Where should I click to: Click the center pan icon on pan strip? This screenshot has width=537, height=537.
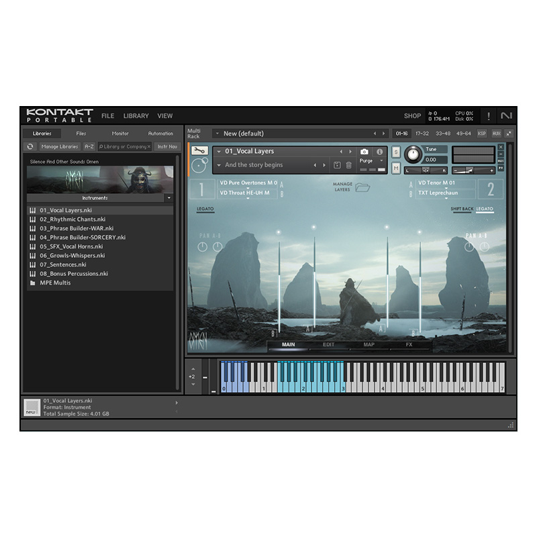pos(426,170)
